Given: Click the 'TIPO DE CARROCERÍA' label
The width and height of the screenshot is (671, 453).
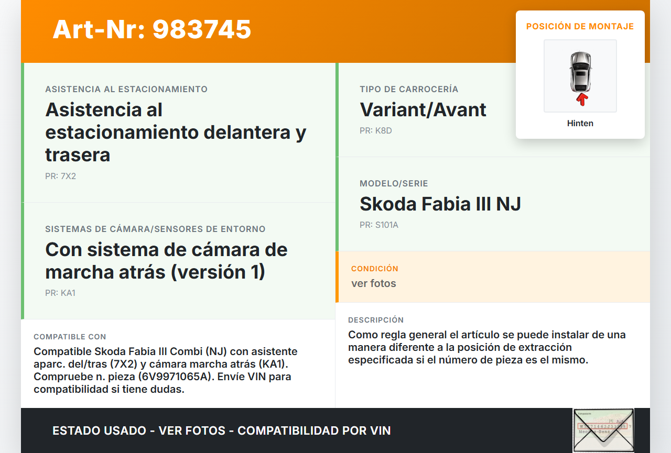Looking at the screenshot, I should pos(409,90).
